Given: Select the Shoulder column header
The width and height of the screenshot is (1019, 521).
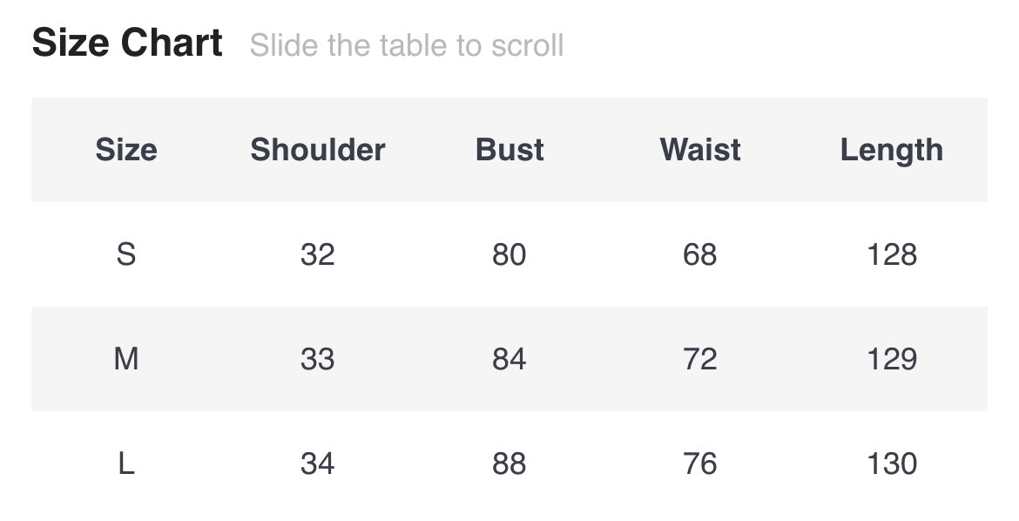Looking at the screenshot, I should pos(318,150).
